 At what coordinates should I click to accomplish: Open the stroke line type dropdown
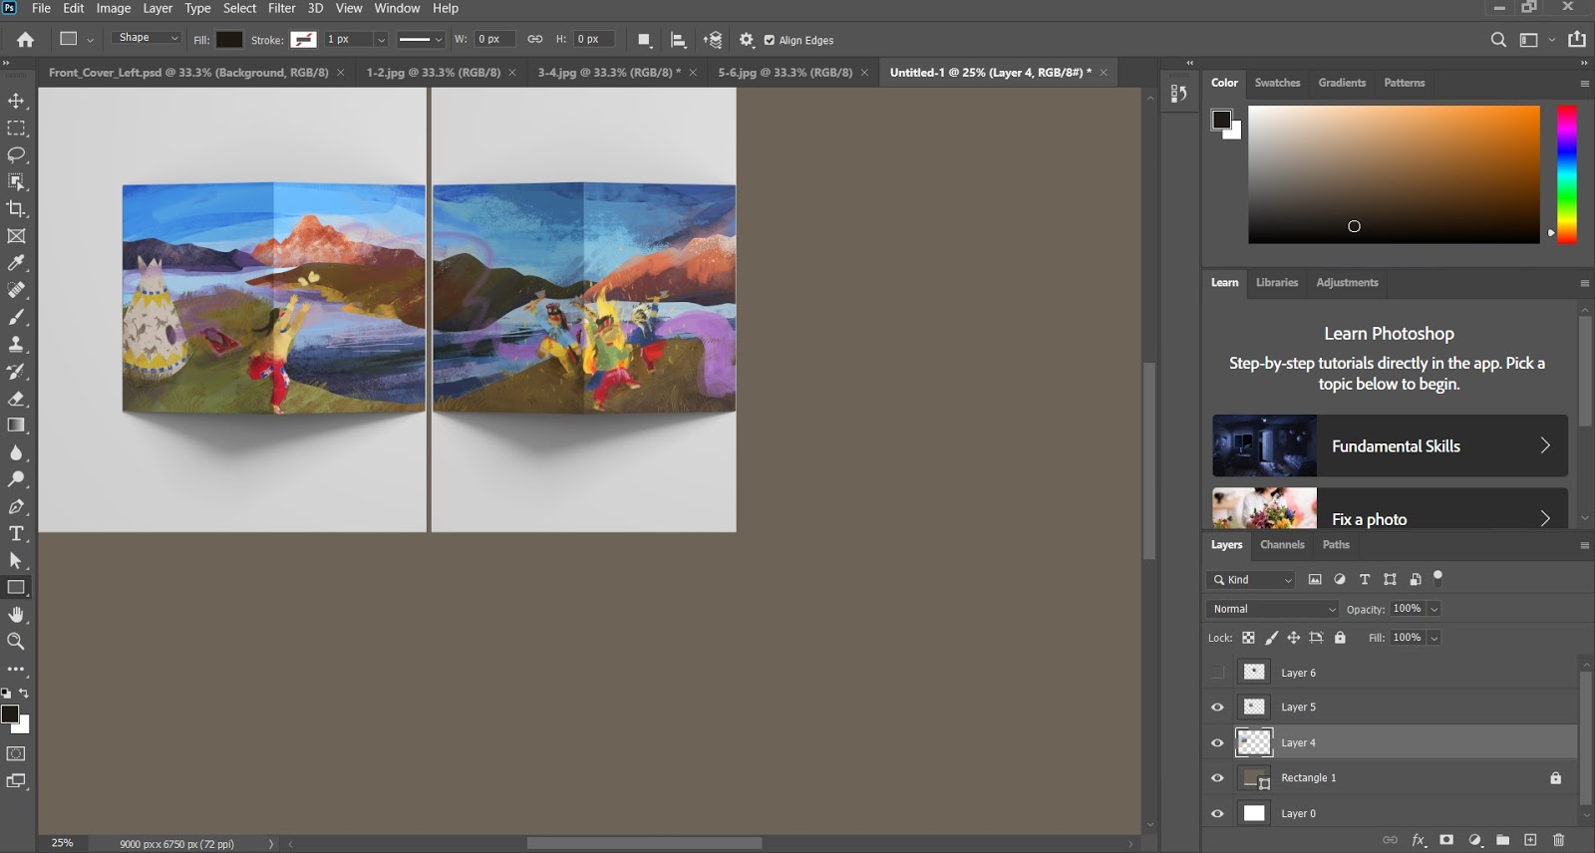[x=420, y=40]
